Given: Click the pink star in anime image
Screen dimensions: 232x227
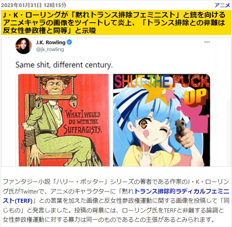Looking at the screenshot, I should [x=169, y=95].
